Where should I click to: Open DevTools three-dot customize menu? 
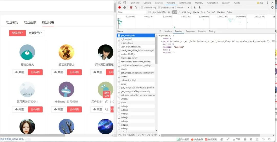268,3
